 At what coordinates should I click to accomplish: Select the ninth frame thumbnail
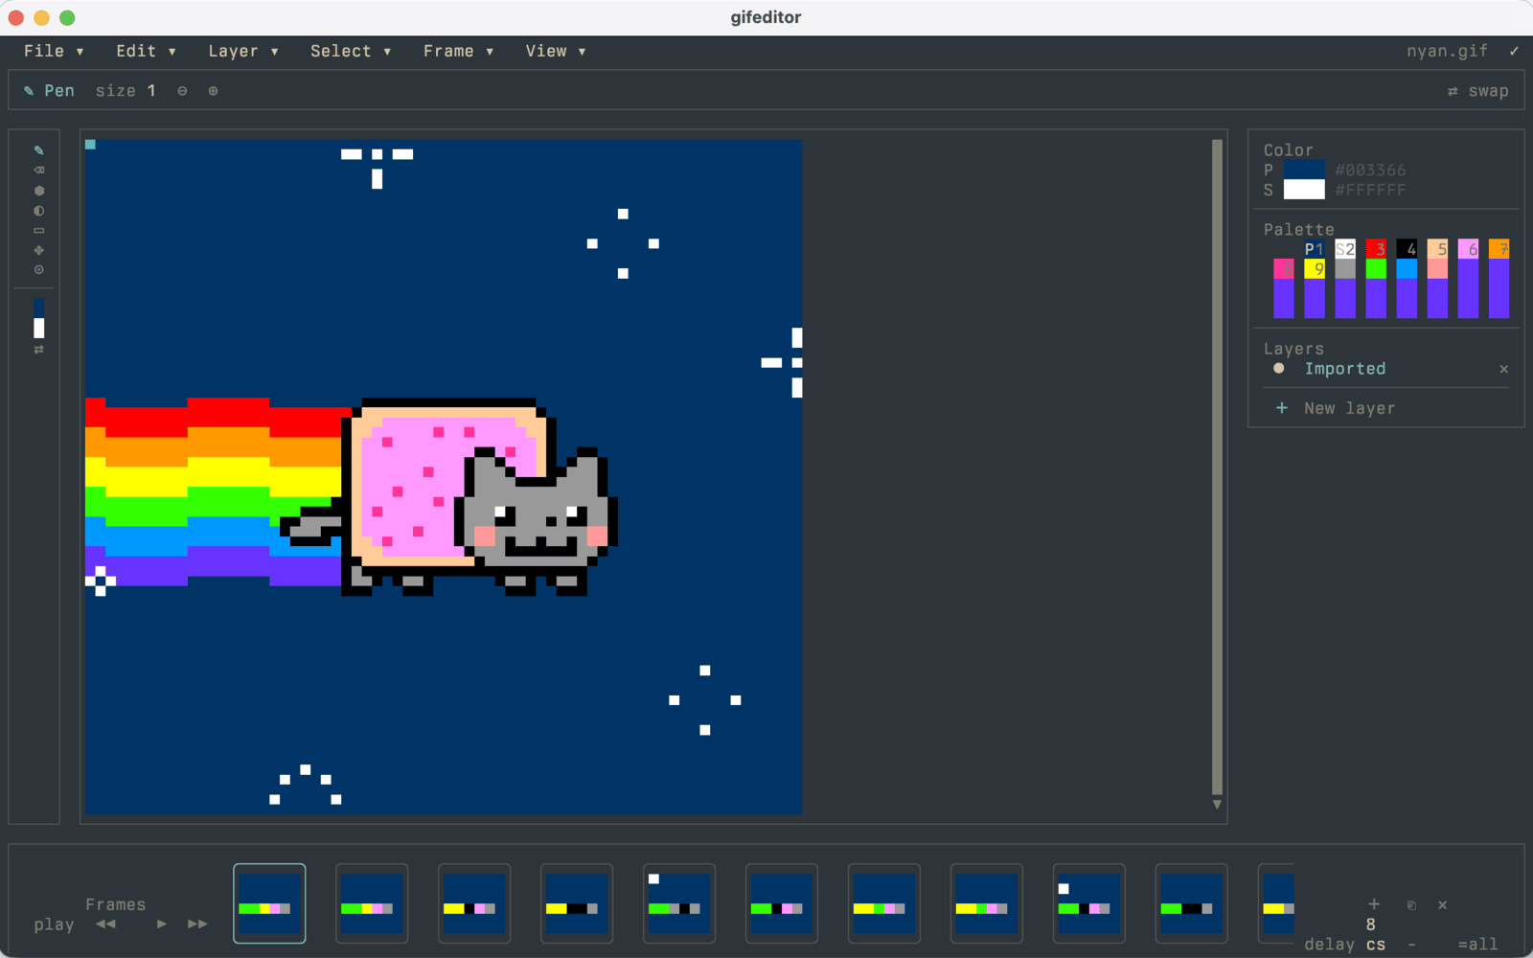point(1089,903)
